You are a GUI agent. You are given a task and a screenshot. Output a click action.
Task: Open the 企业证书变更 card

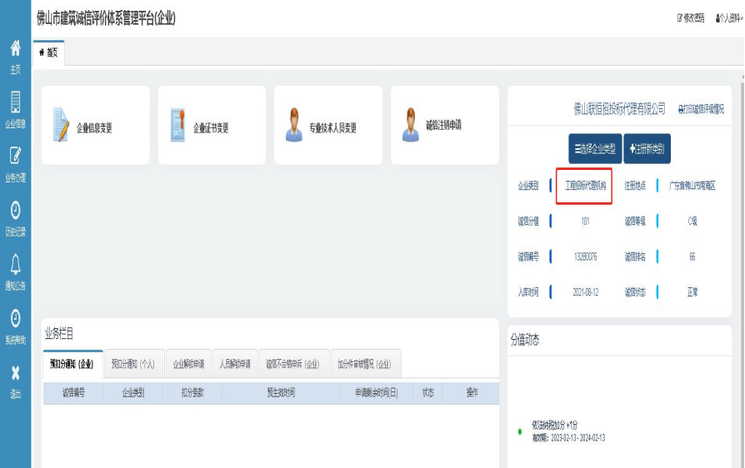click(x=212, y=126)
